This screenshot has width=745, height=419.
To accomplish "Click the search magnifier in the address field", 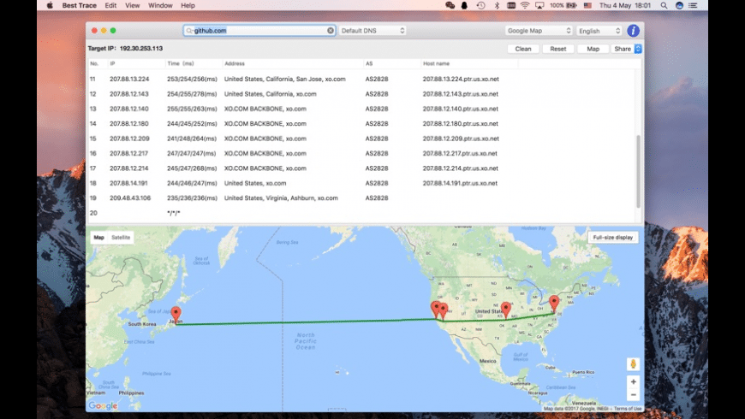I will 189,31.
